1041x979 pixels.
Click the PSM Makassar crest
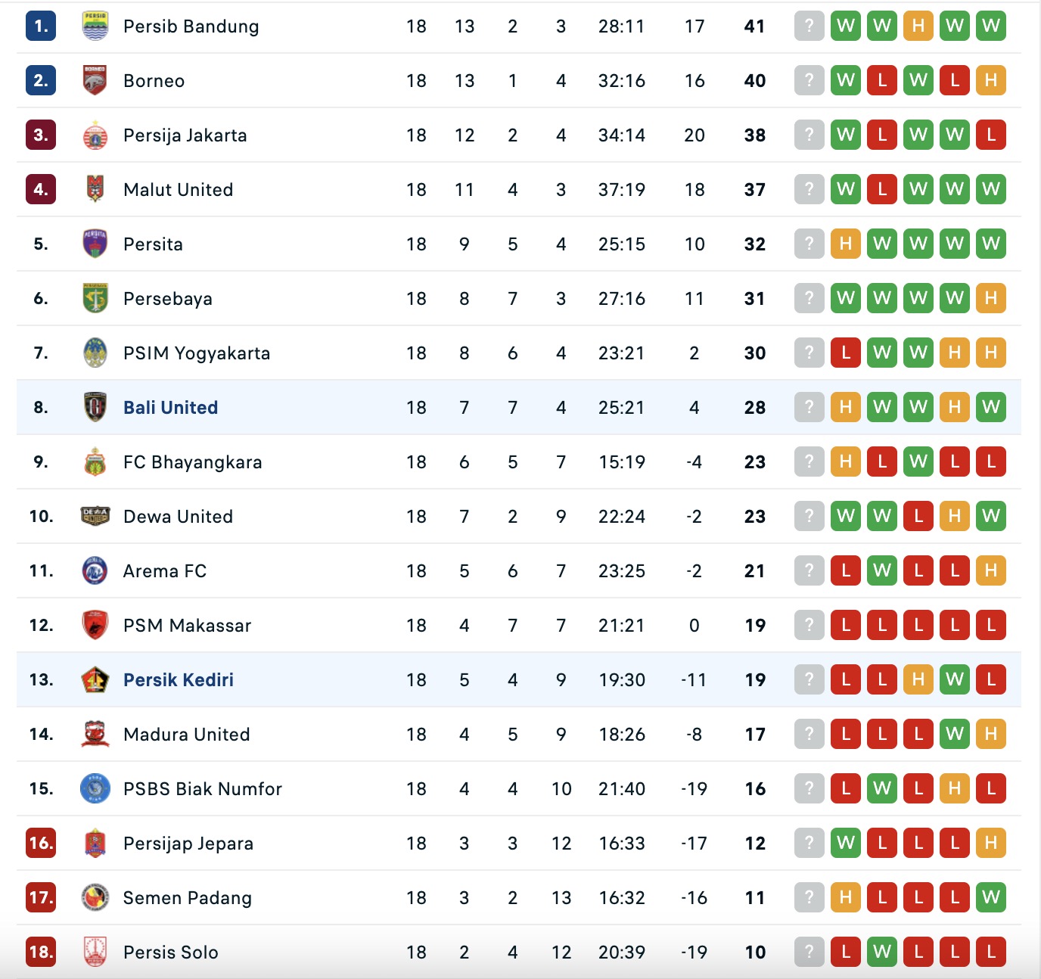tap(95, 625)
